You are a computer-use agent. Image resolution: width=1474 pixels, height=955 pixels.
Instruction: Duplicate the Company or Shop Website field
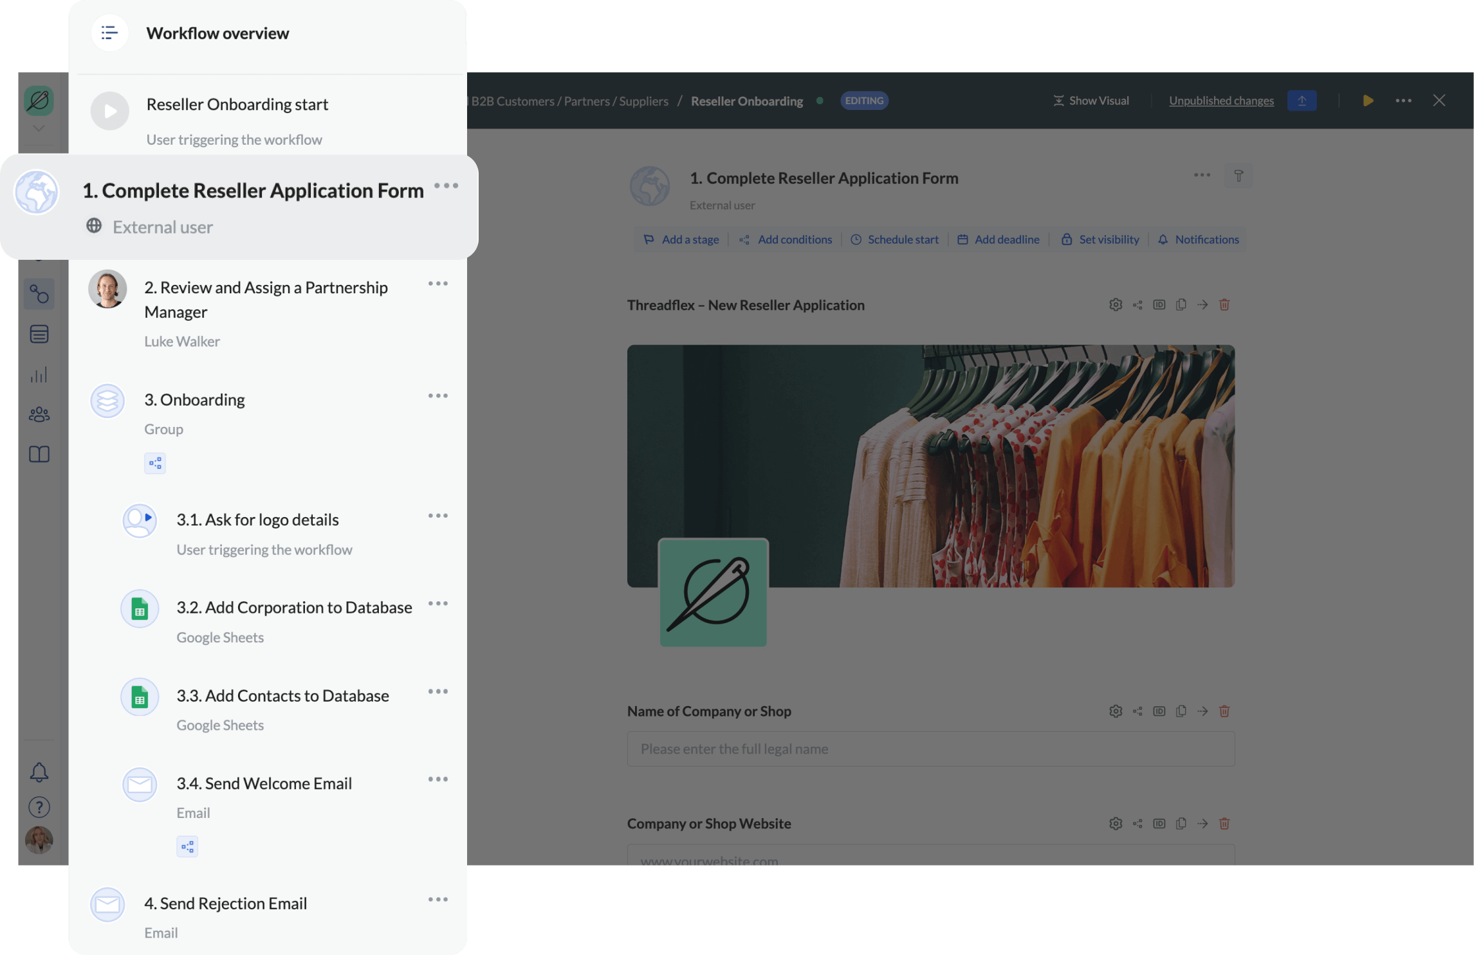tap(1181, 824)
